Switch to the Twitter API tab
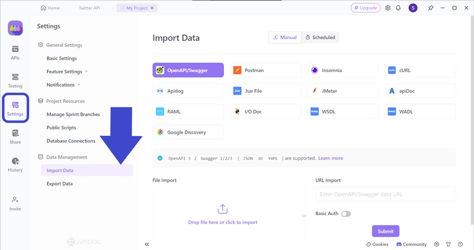This screenshot has width=474, height=250. coord(89,8)
